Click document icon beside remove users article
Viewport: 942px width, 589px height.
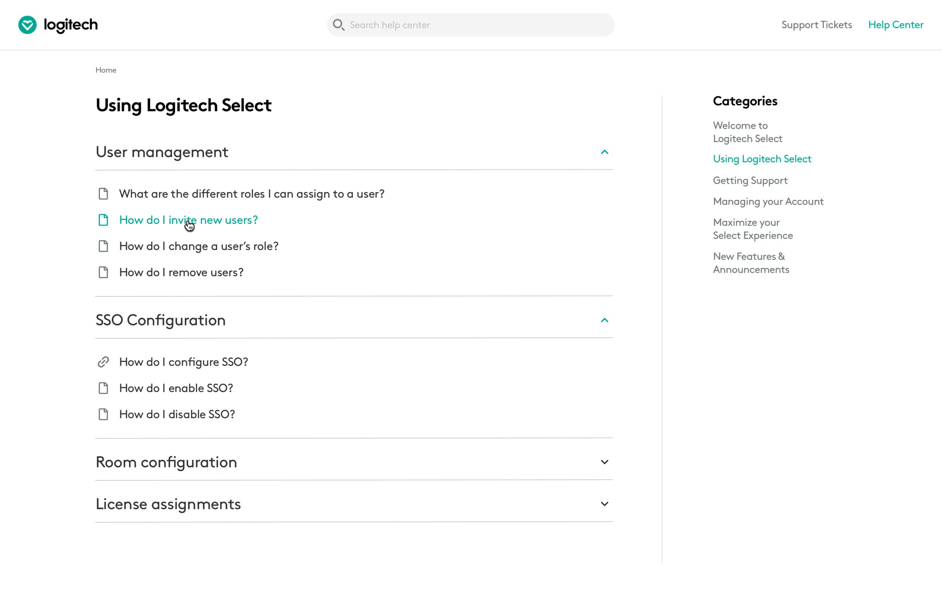click(x=103, y=272)
